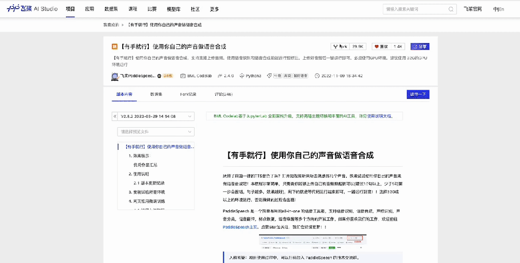Image resolution: width=520 pixels, height=263 pixels.
Task: Select outline item 2.1 版本更新记录
Action: tap(149, 183)
